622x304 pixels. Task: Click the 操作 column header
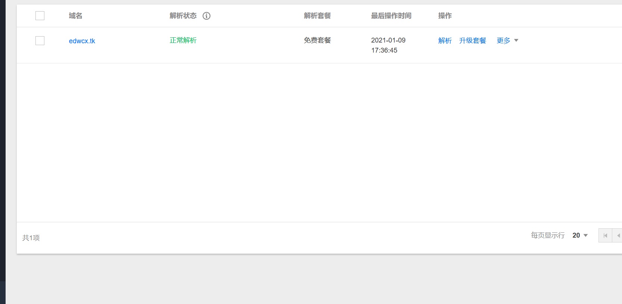click(x=445, y=16)
